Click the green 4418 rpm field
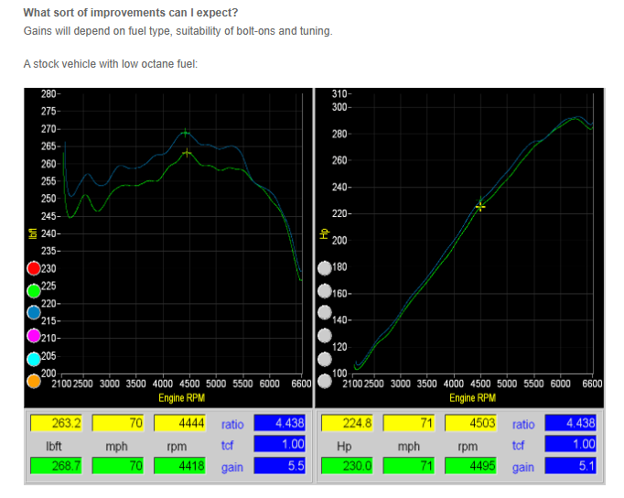The height and width of the screenshot is (498, 624). point(180,467)
